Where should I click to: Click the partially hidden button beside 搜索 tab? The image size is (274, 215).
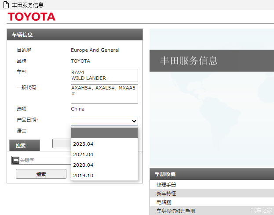(x=61, y=143)
